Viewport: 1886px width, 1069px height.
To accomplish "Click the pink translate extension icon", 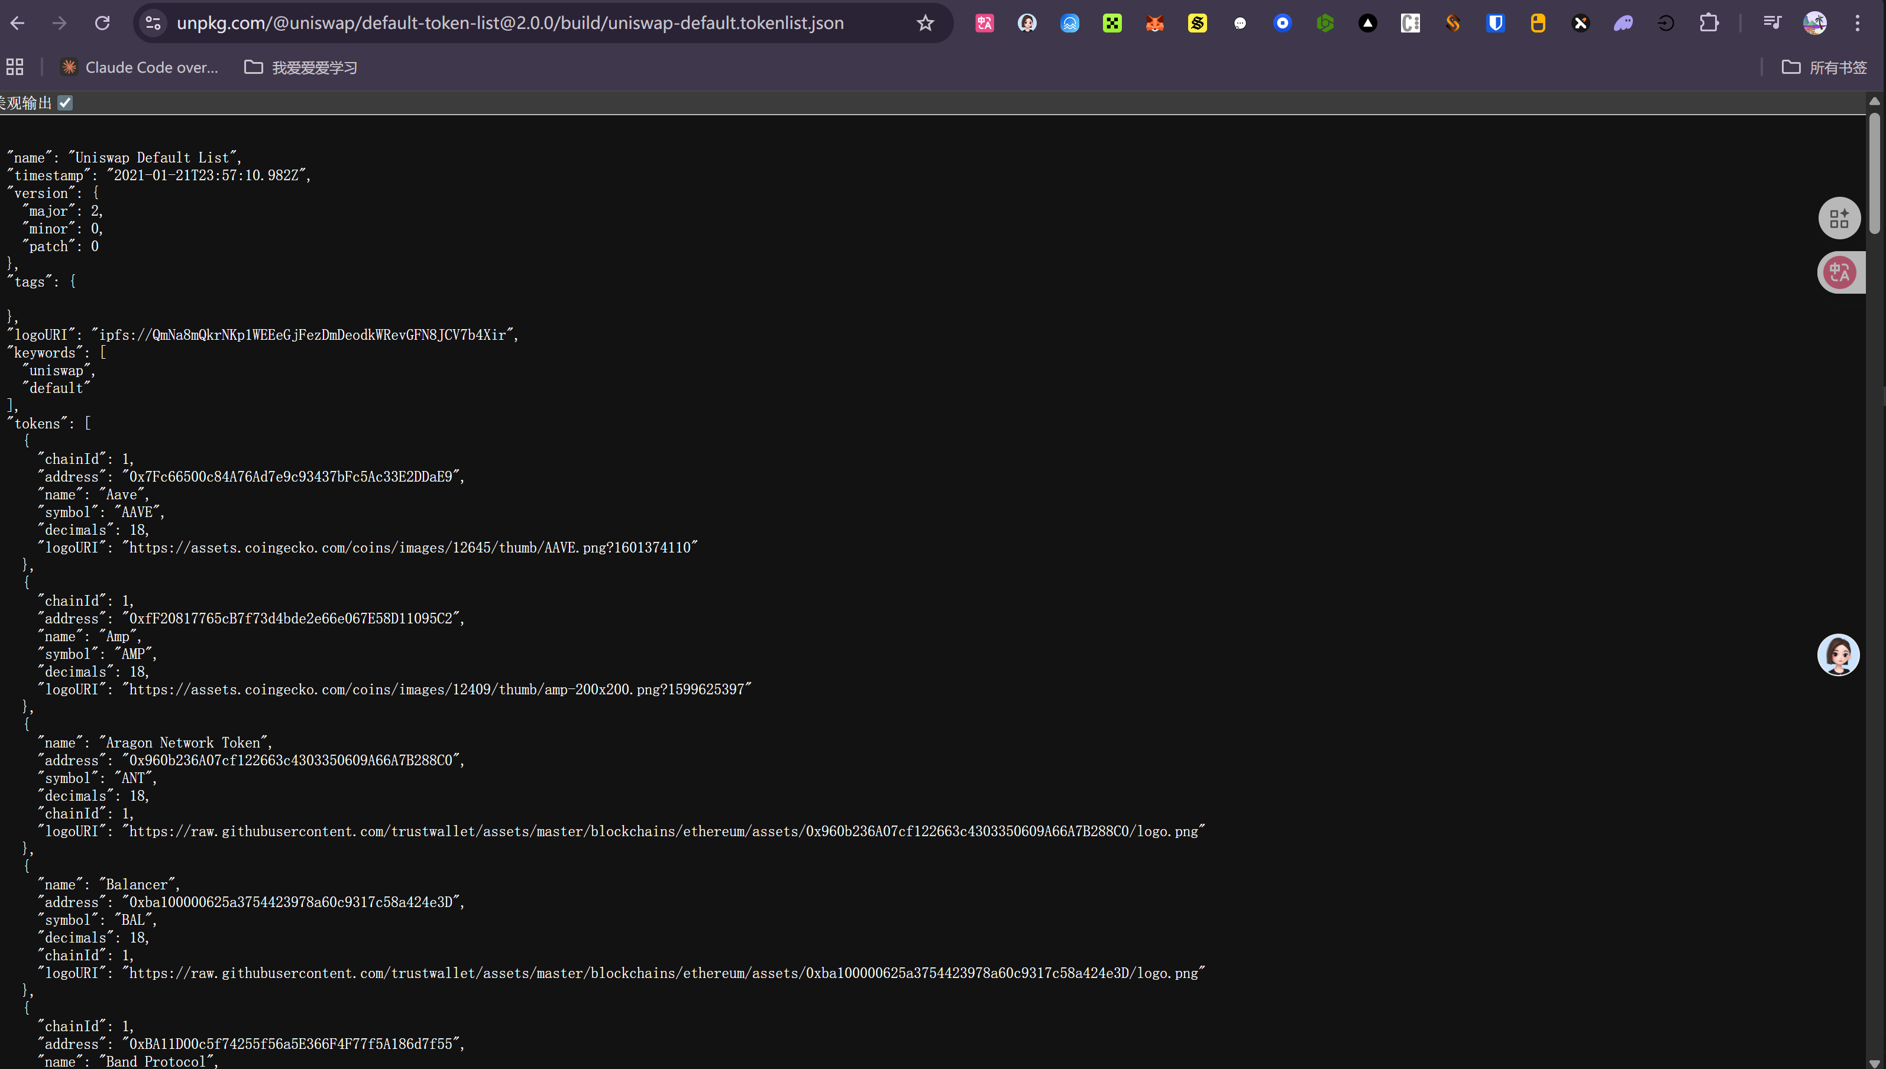I will [985, 24].
